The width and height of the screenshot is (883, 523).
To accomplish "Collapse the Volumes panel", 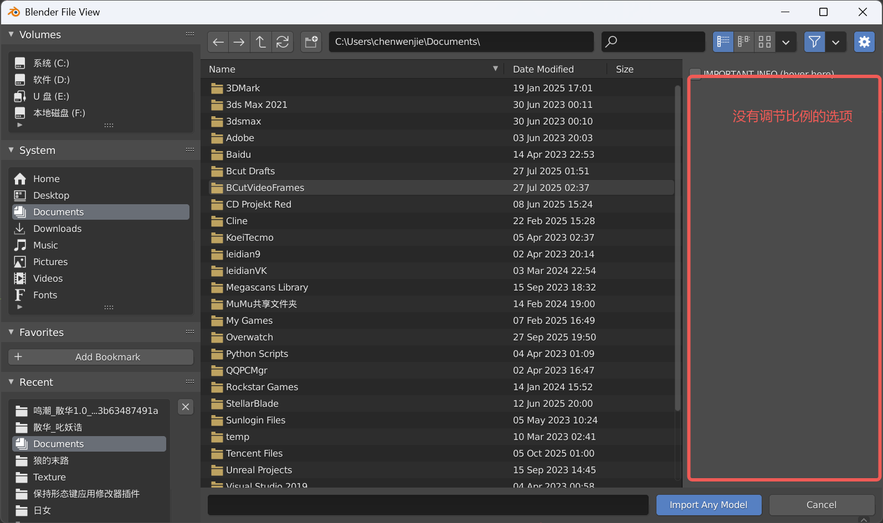I will [x=11, y=35].
